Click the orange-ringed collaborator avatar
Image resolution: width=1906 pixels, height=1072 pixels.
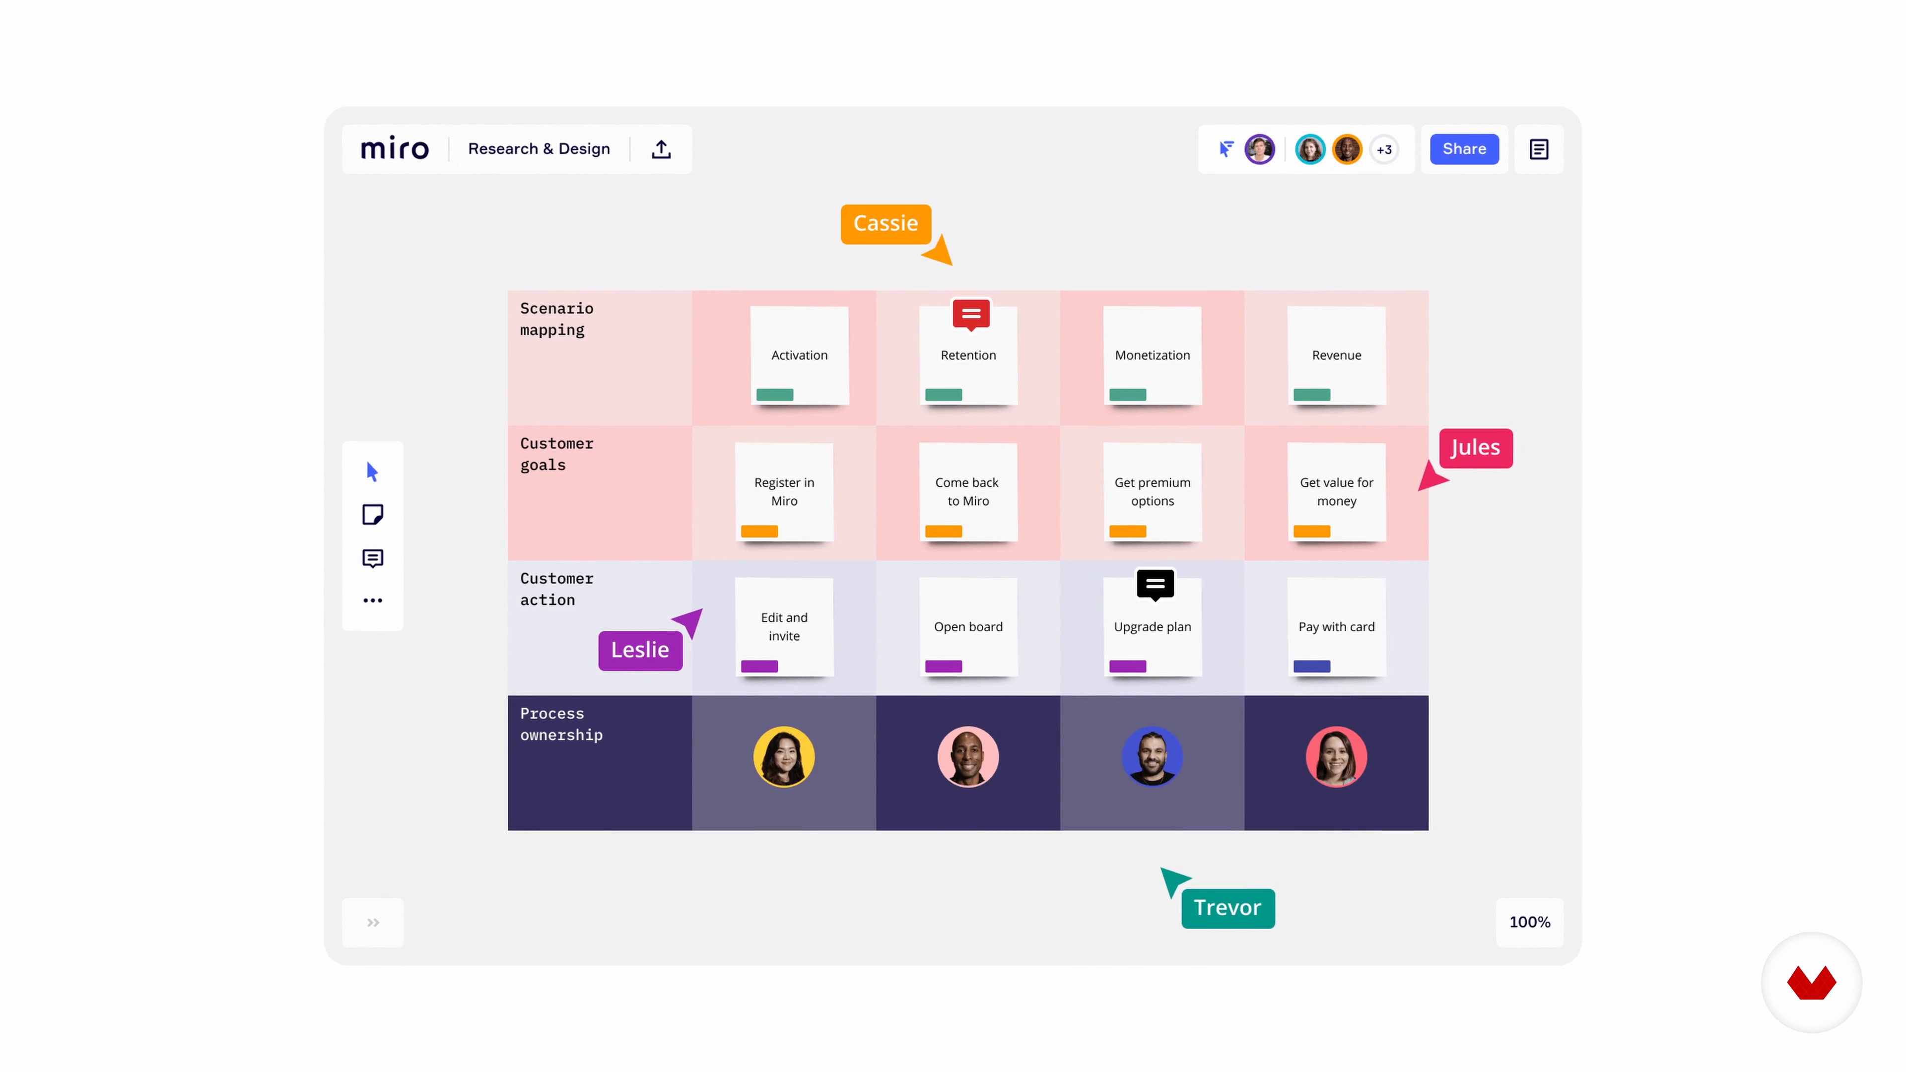(1347, 149)
